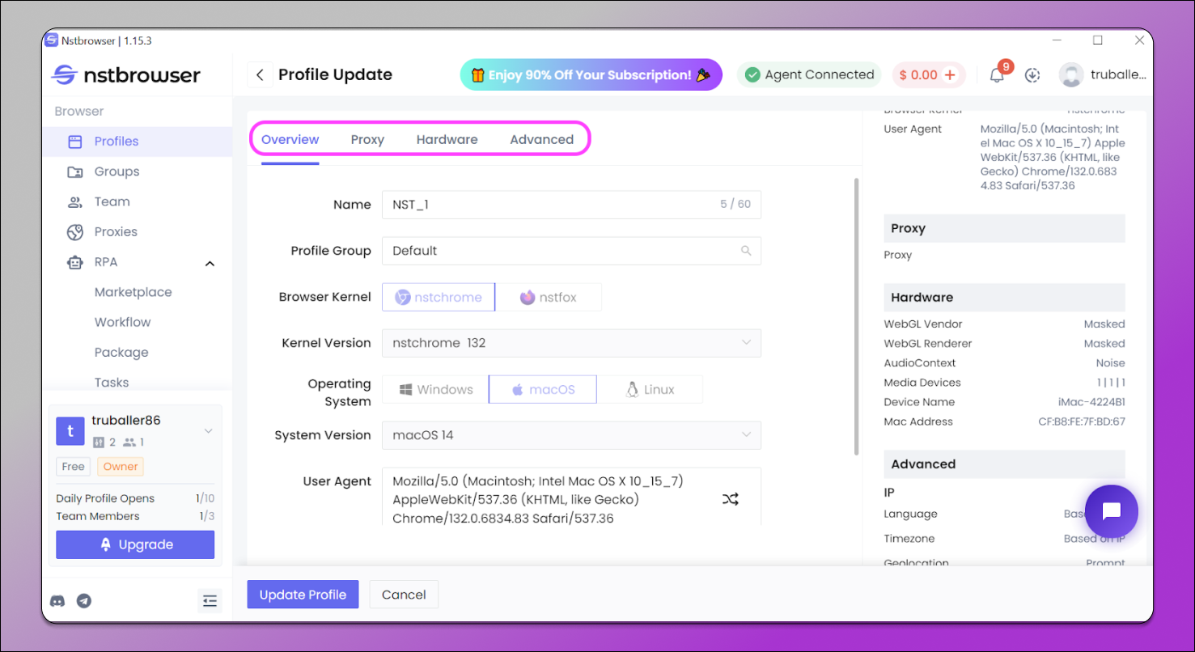Switch to the Proxy tab
This screenshot has height=652, width=1195.
(367, 140)
